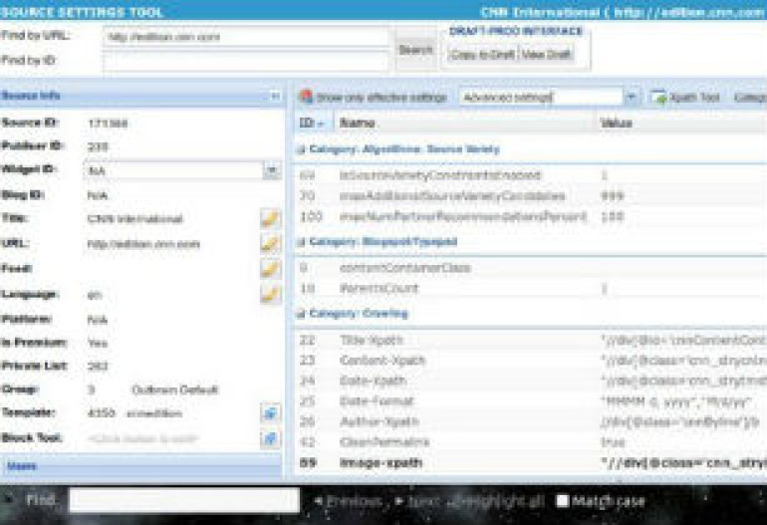Go to Previous find result
Screen dimensions: 767x525
349,501
